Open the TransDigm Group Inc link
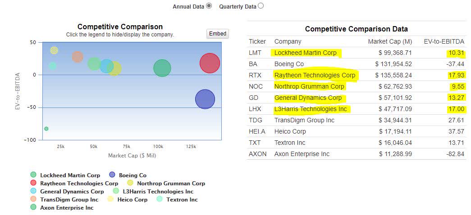 (x=304, y=120)
